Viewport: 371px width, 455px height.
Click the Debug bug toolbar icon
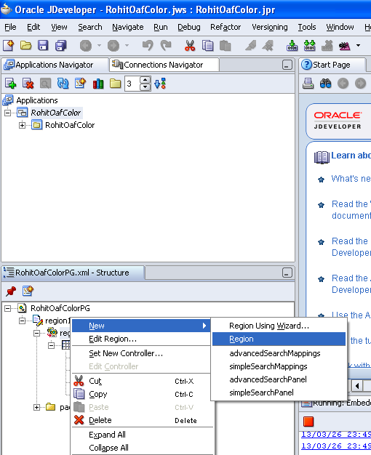tap(345, 46)
